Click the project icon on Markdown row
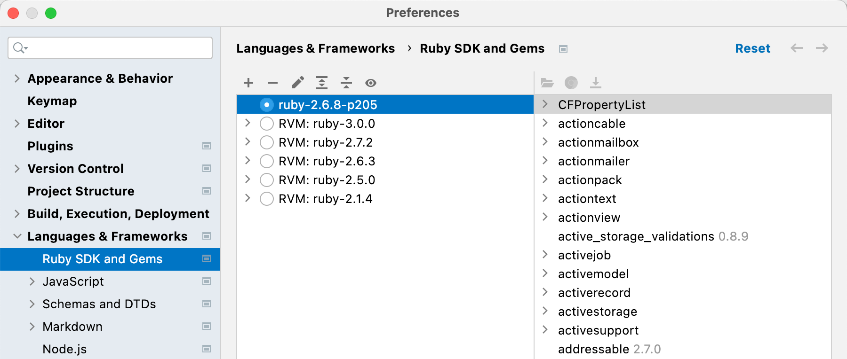Screen dimensions: 847x359 pyautogui.click(x=207, y=326)
